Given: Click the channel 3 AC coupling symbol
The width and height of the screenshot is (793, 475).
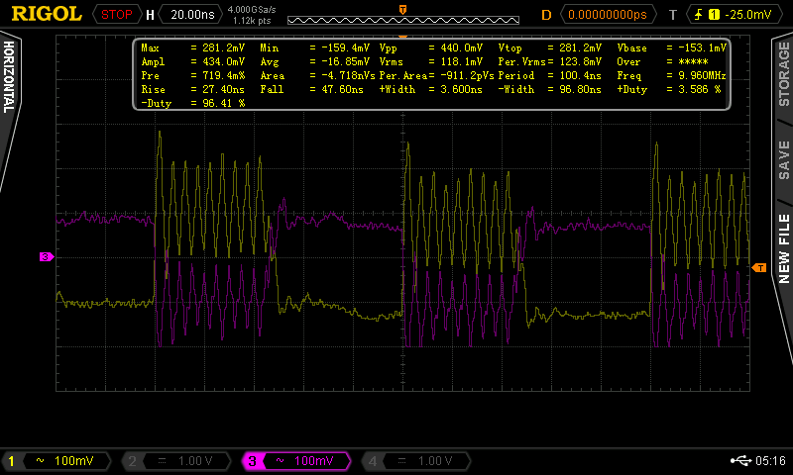Looking at the screenshot, I should pos(280,460).
